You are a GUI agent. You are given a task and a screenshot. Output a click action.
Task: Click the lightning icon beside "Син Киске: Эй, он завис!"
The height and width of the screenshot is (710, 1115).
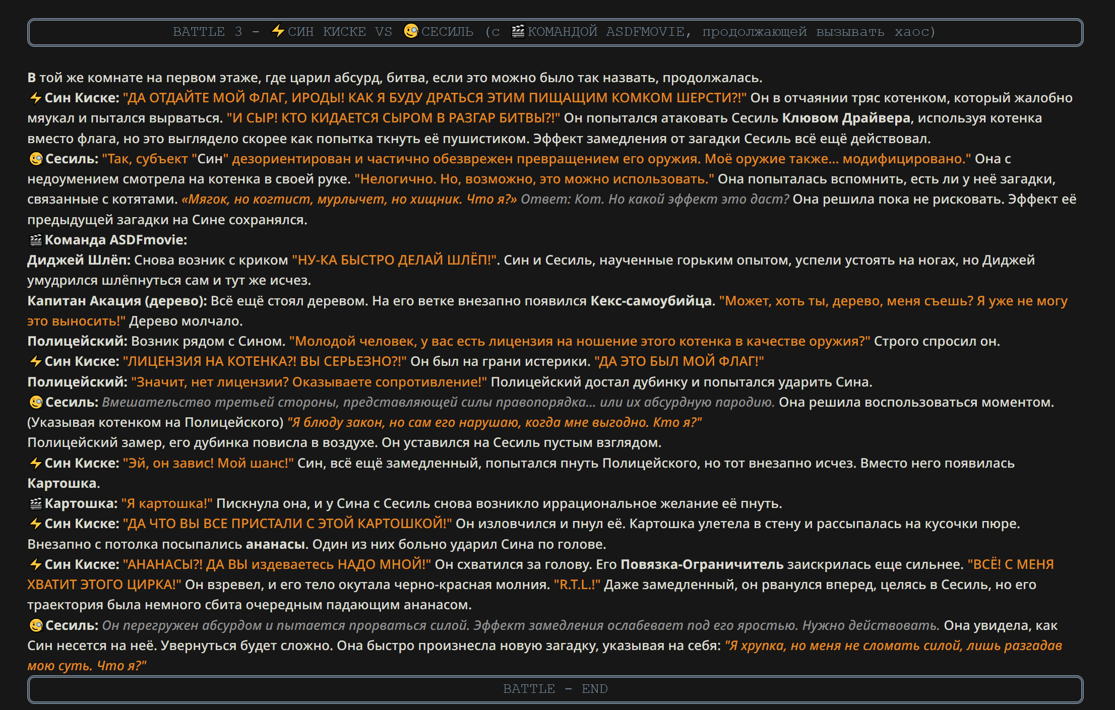coord(35,463)
